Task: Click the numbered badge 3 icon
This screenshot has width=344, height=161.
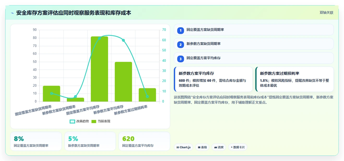Action: (x=180, y=59)
